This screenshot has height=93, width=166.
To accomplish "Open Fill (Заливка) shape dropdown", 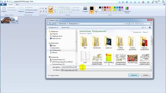I will point(77,10).
